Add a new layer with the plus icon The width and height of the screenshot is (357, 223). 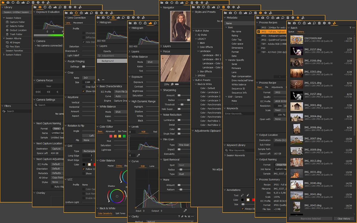(99, 80)
